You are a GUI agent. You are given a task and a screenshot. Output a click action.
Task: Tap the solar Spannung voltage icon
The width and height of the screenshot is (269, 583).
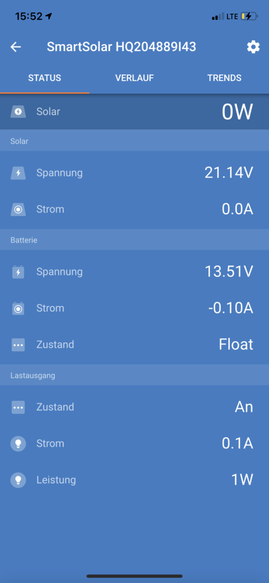tap(18, 173)
